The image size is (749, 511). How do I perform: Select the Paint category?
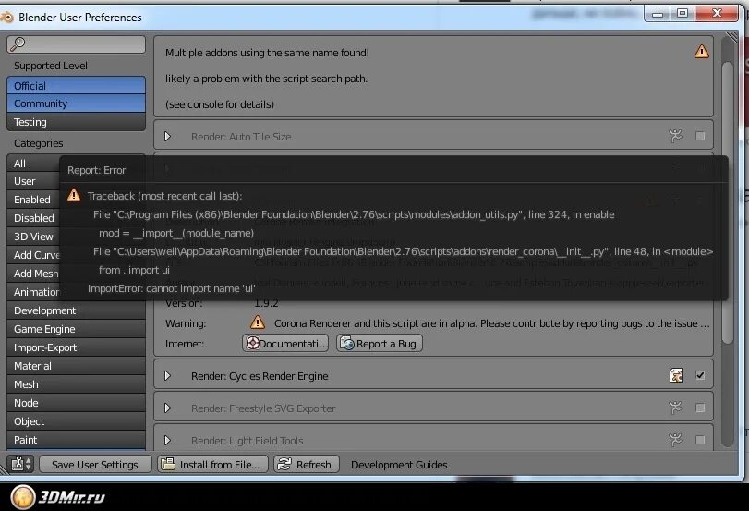(76, 440)
